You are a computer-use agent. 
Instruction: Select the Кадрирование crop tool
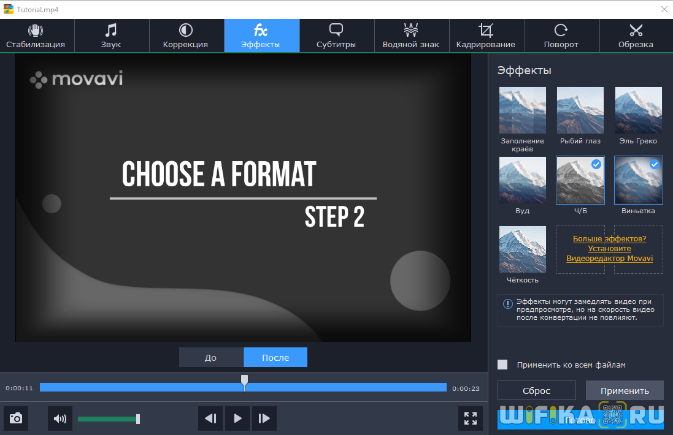[x=485, y=36]
